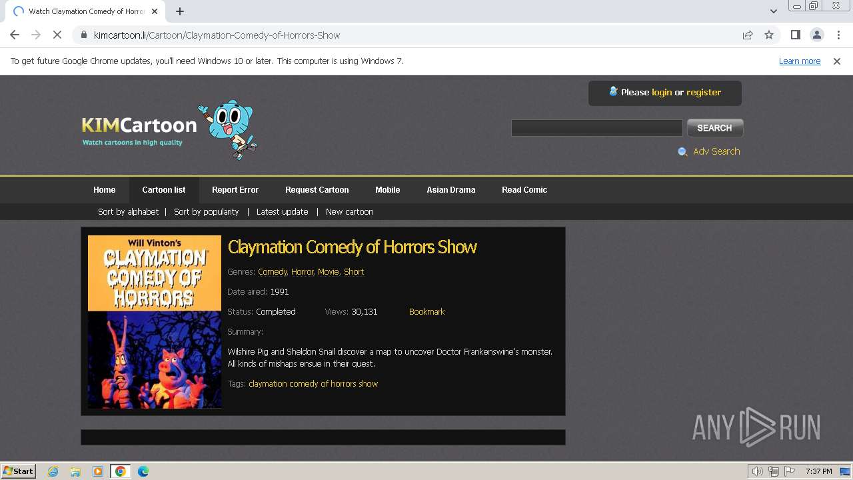Image resolution: width=853 pixels, height=480 pixels.
Task: Click the Learn more link
Action: coord(800,61)
